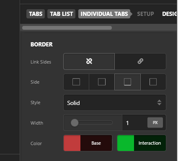Change the PX unit selector

click(155, 123)
